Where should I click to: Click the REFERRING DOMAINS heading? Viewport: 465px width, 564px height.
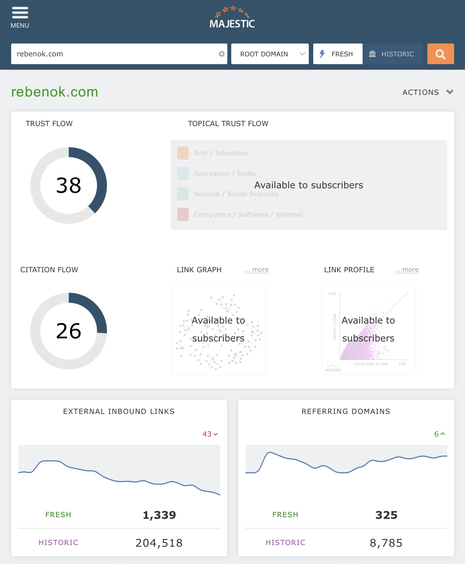tap(346, 411)
